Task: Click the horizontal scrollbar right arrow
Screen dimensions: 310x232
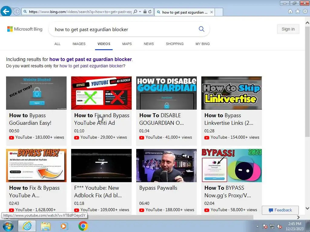Action: (x=298, y=217)
